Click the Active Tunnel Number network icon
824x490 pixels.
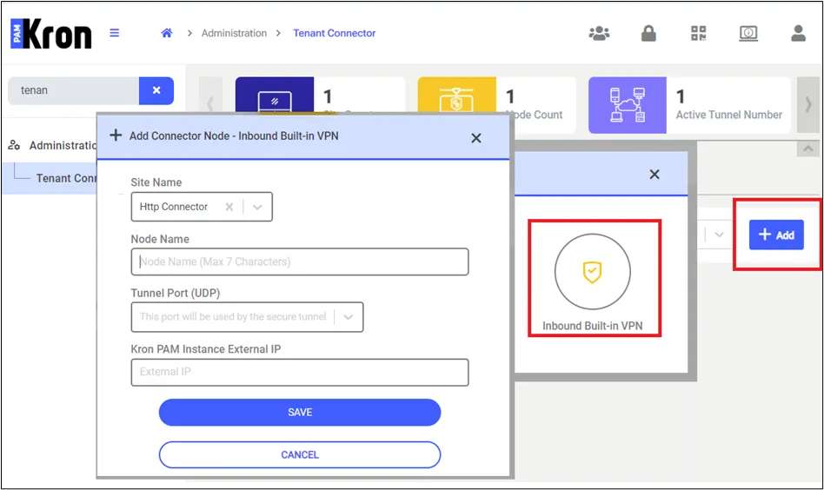point(627,105)
